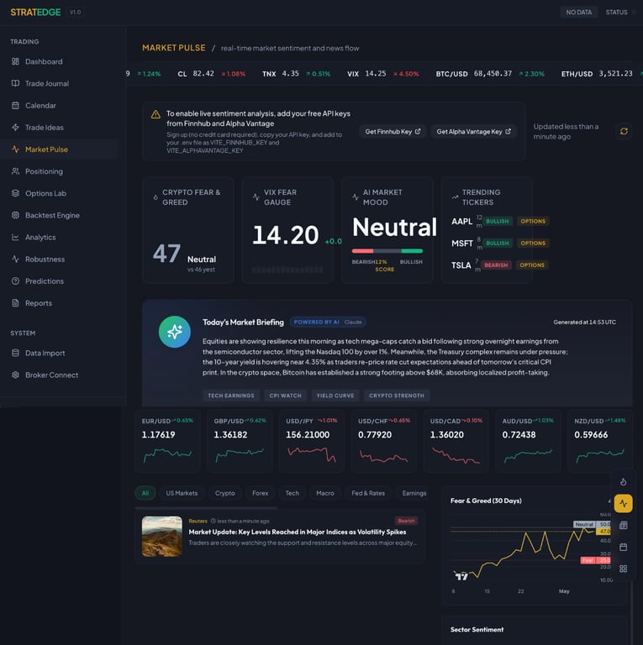The width and height of the screenshot is (643, 645).
Task: Click the flame icon in floating toolbar
Action: 623,482
